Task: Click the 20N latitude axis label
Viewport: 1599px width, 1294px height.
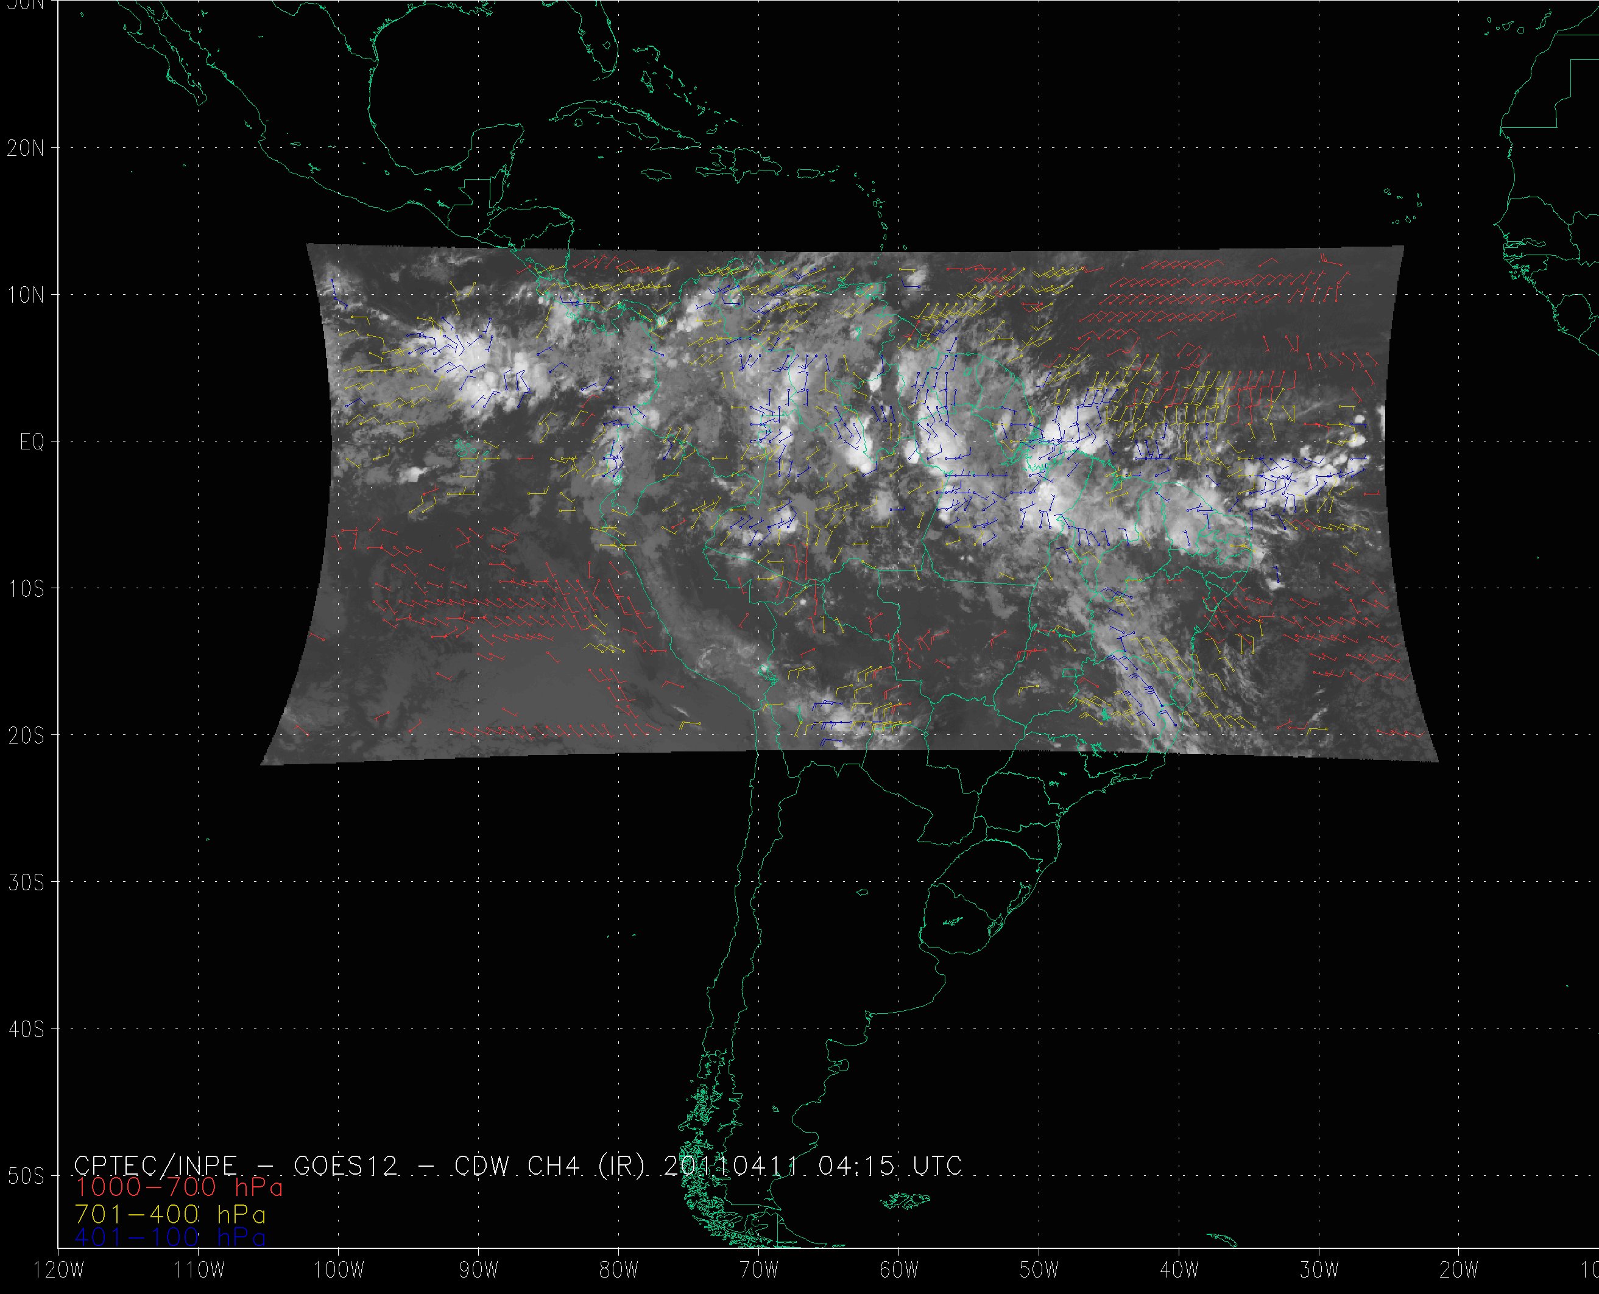Action: pyautogui.click(x=26, y=149)
